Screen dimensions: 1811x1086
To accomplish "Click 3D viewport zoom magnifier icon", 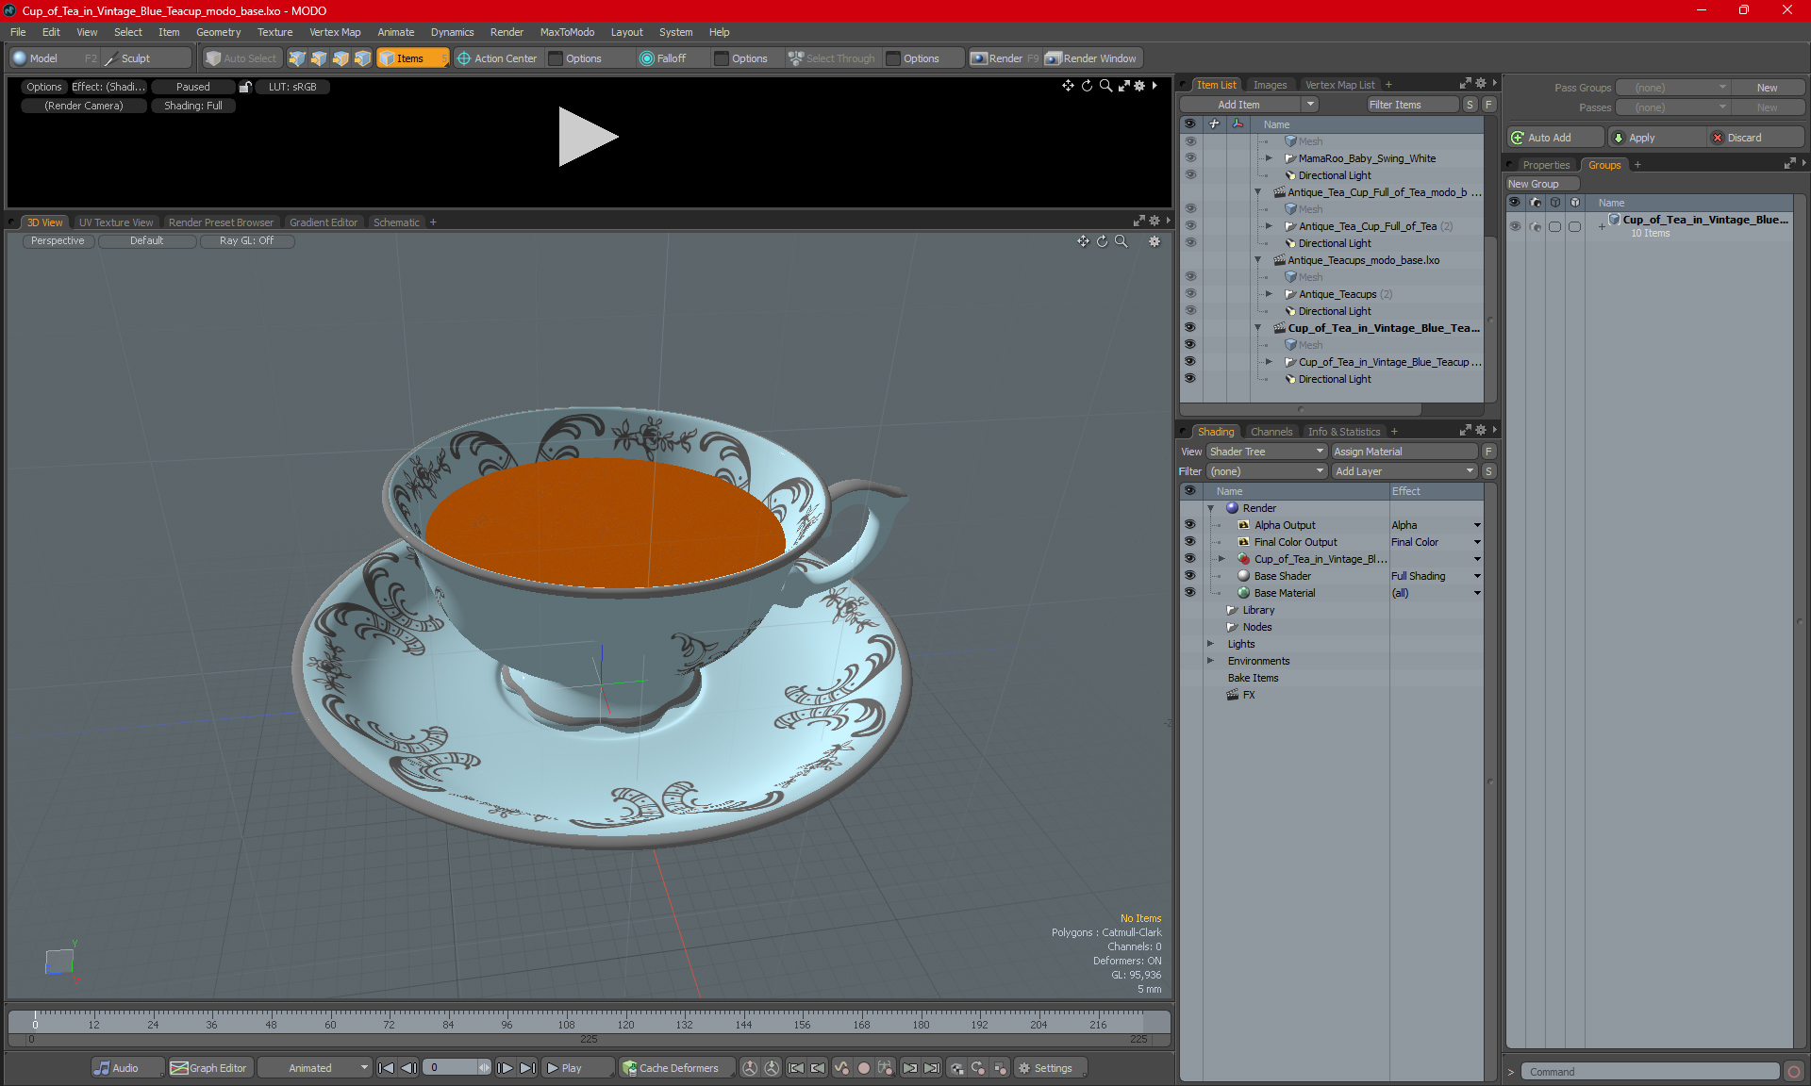I will click(1121, 241).
